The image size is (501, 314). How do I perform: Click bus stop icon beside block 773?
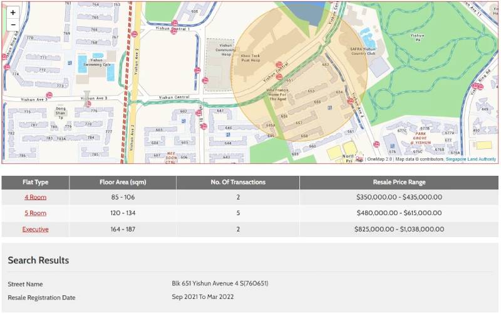pyautogui.click(x=49, y=96)
